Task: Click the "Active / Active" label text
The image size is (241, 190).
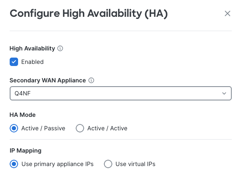Action: point(107,128)
